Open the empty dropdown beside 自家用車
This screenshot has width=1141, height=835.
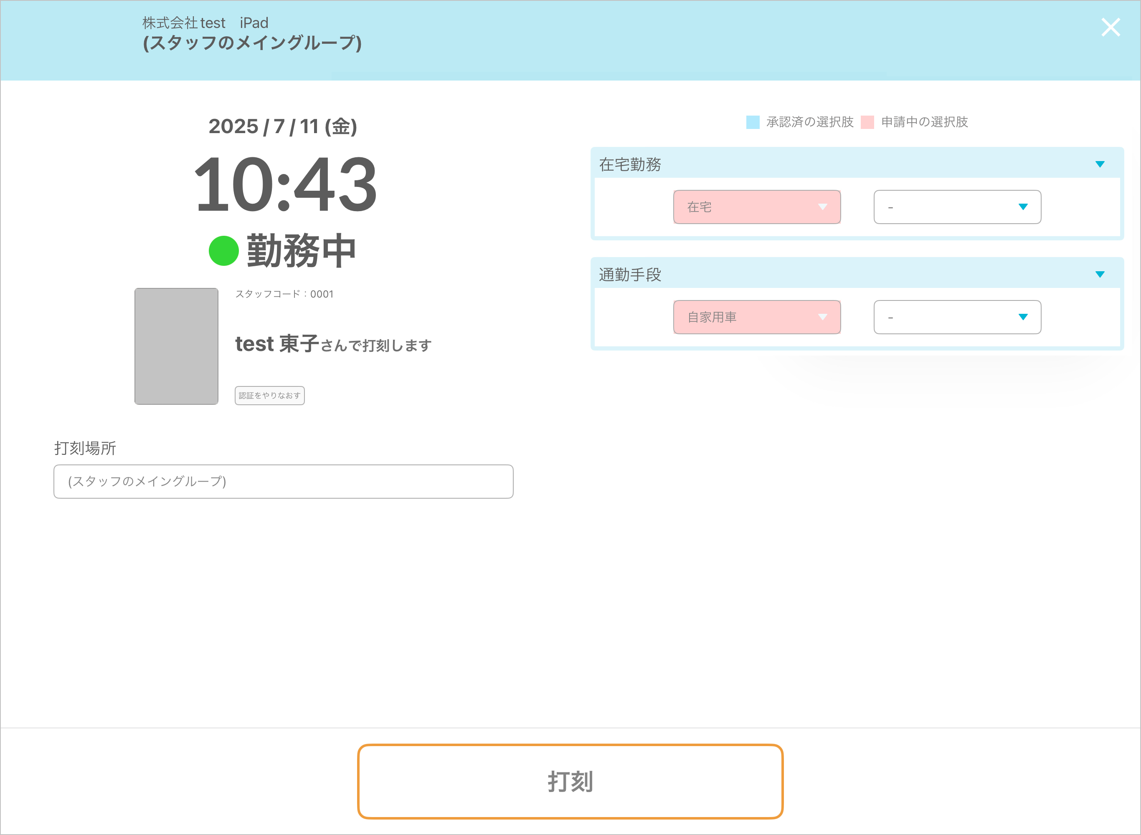(957, 317)
